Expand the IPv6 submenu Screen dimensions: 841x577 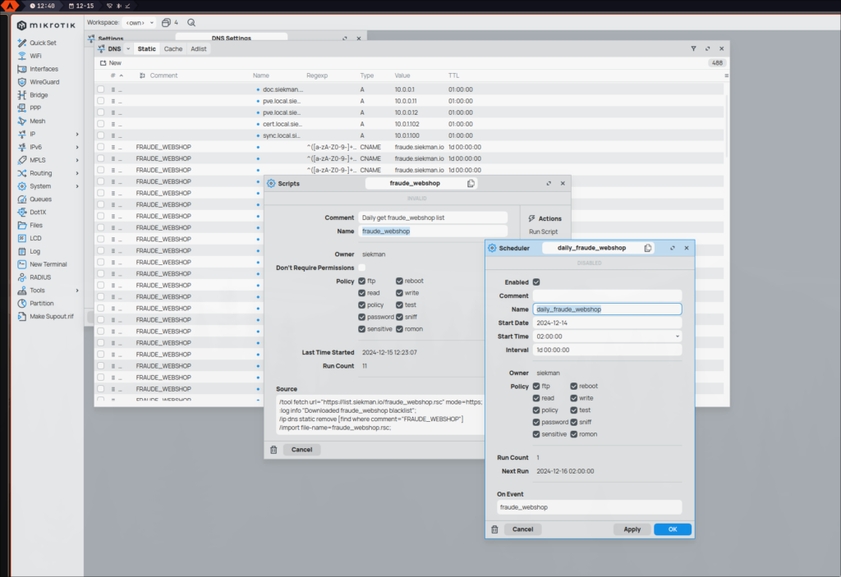[x=77, y=147]
